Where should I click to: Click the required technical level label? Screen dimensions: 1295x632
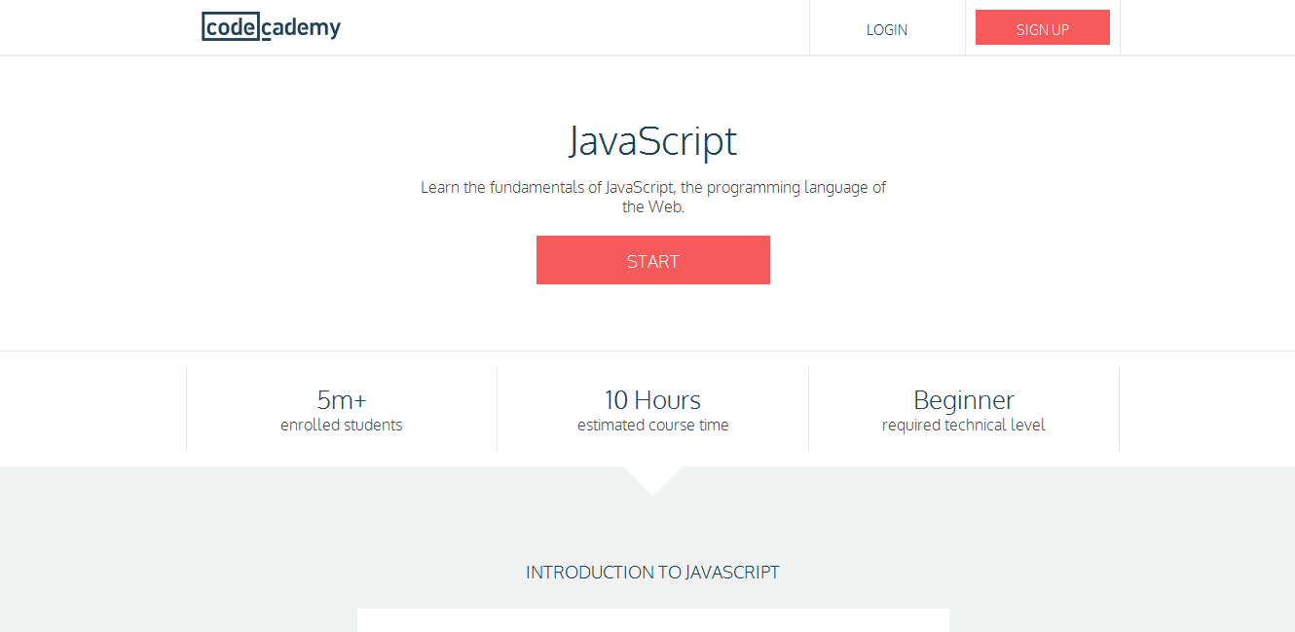tap(964, 425)
